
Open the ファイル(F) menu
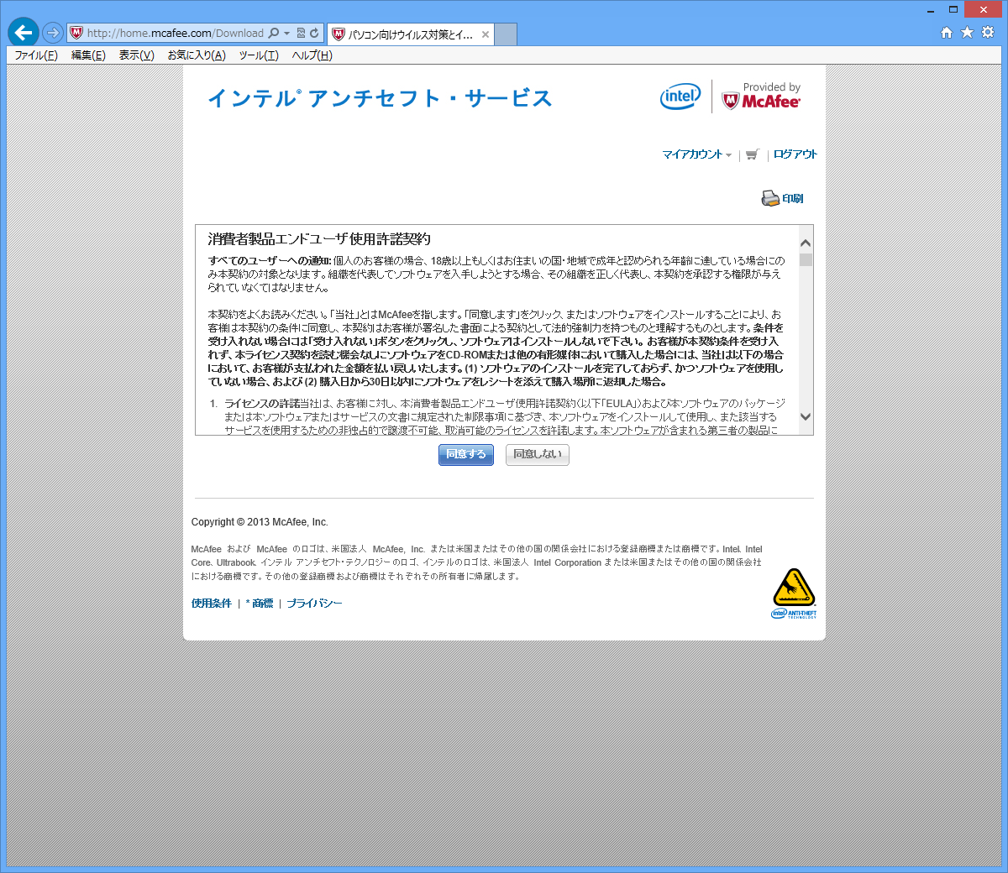pyautogui.click(x=36, y=55)
